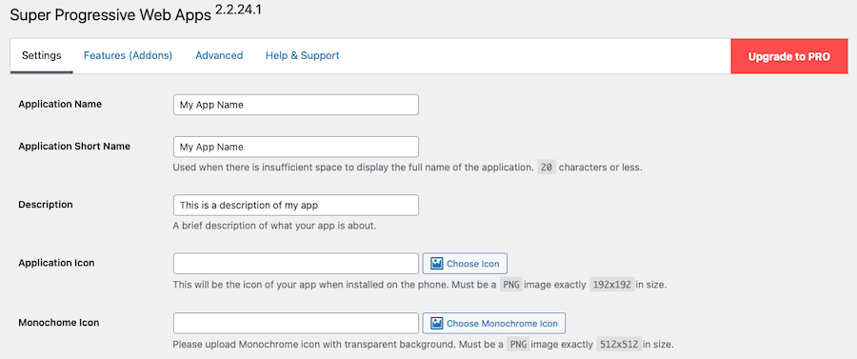Focus the Application Name field

[296, 105]
